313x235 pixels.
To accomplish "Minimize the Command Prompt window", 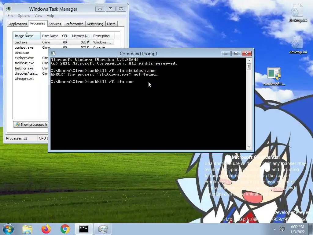I will pos(226,54).
